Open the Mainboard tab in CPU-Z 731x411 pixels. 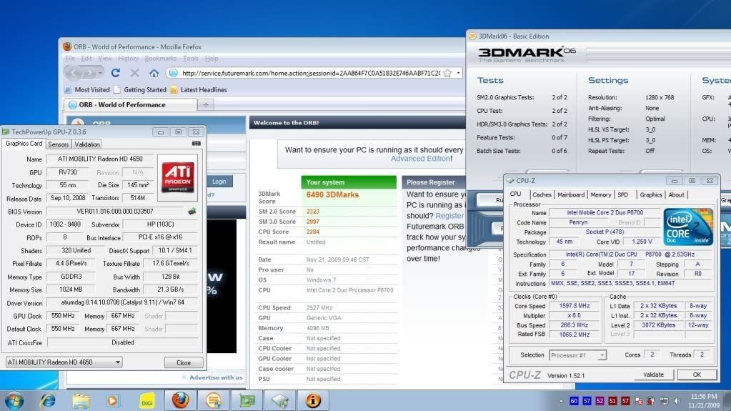tap(571, 194)
